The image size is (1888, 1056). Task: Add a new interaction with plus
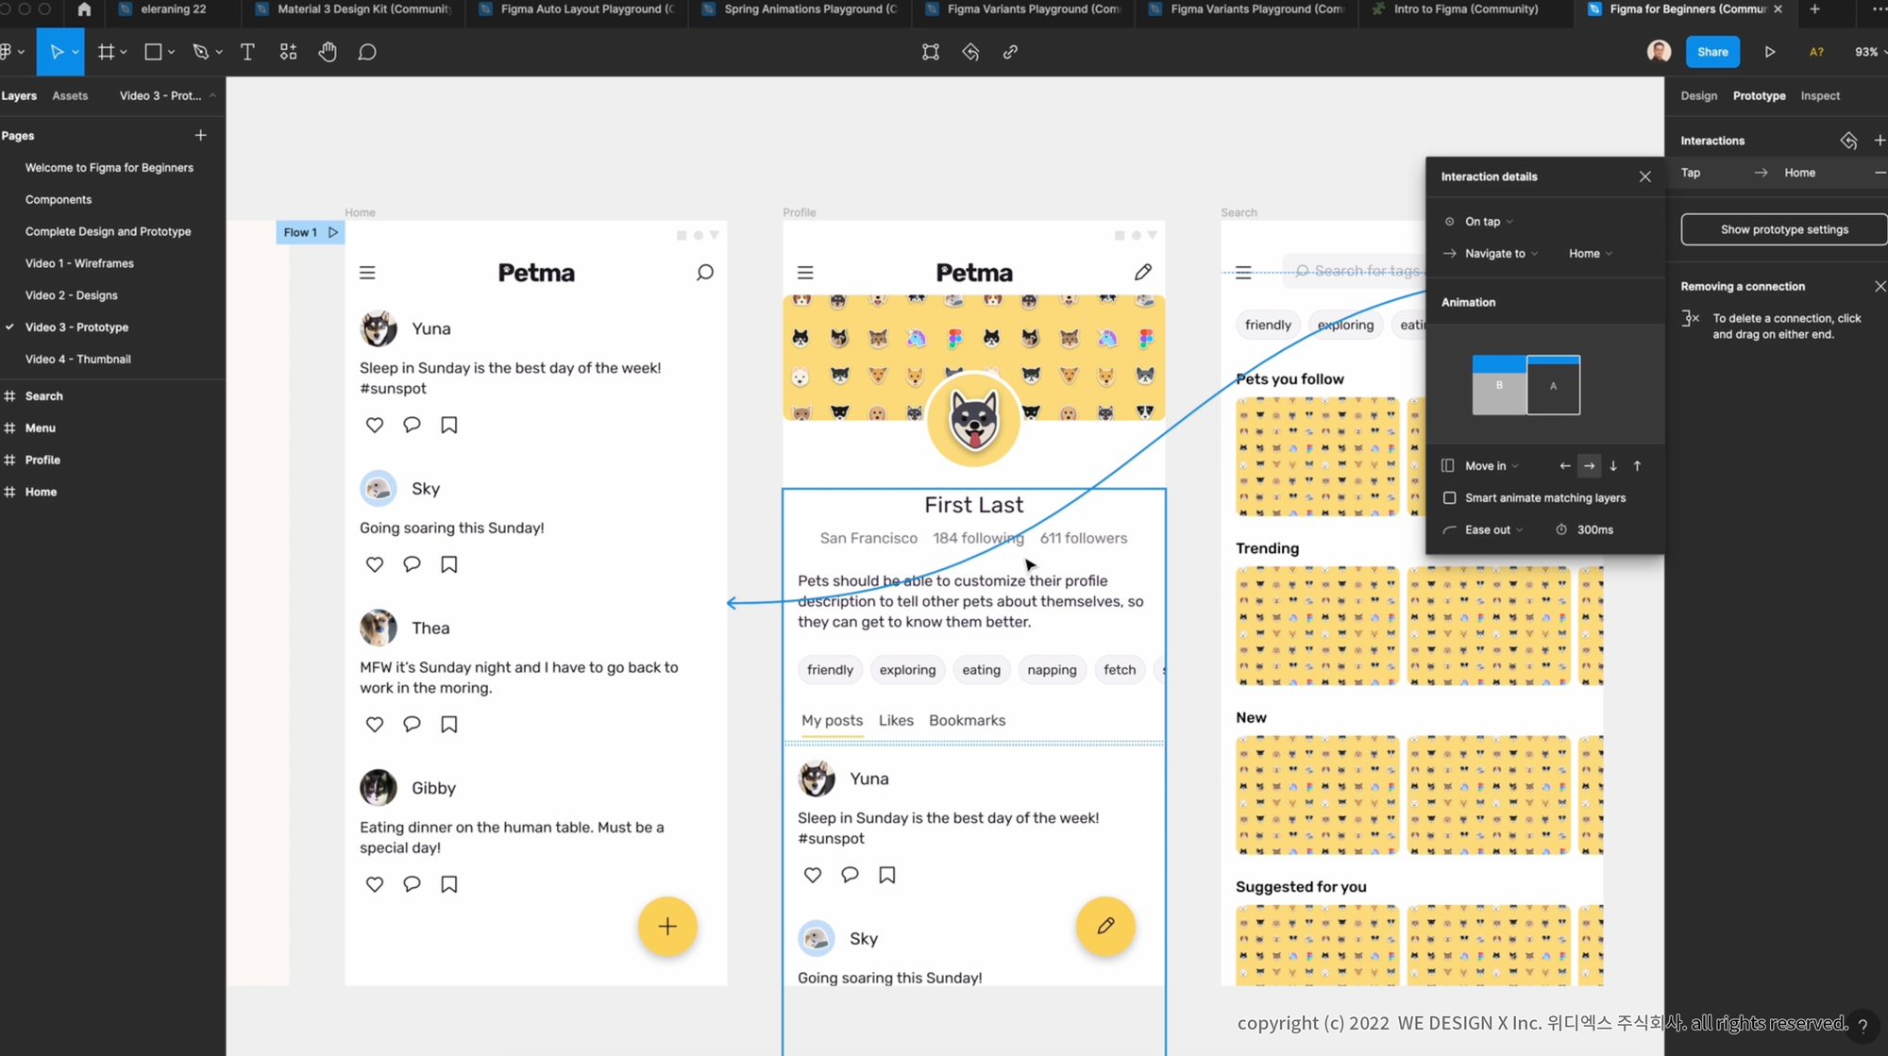coord(1879,141)
